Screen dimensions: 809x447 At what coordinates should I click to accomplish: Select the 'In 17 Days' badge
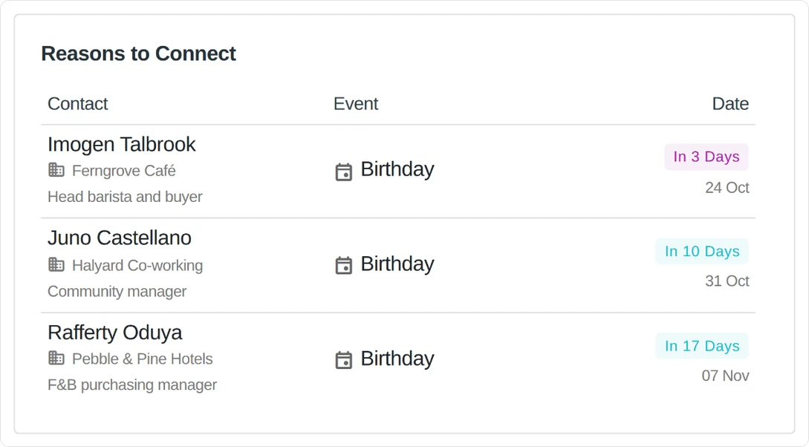click(702, 346)
